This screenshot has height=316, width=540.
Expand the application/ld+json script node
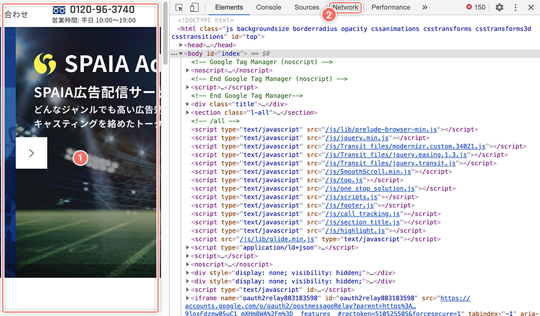188,247
